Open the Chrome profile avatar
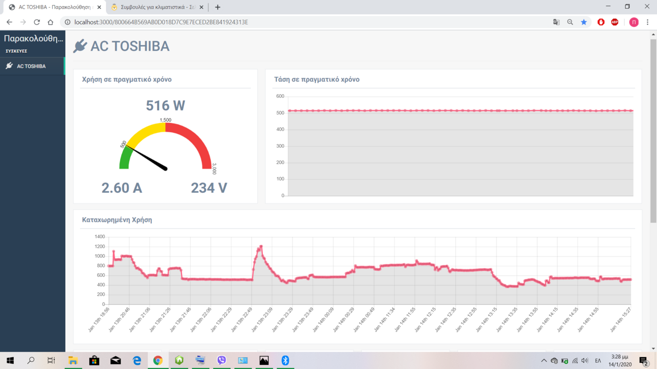The image size is (657, 369). [634, 22]
